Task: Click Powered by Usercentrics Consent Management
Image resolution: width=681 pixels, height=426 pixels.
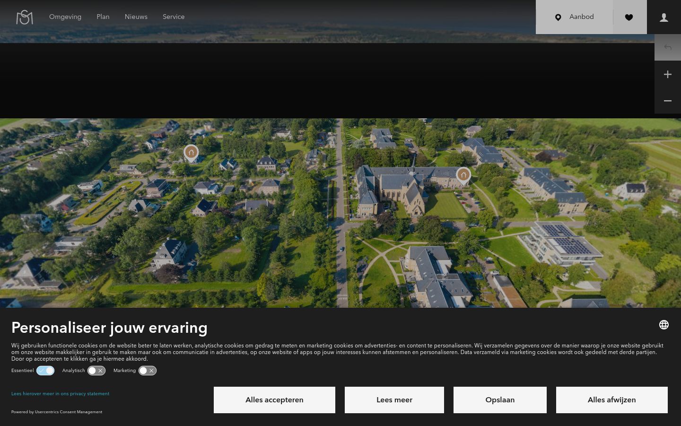Action: pos(57,412)
